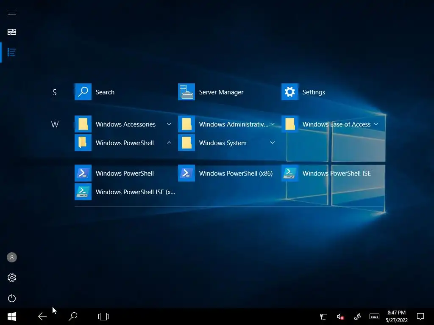This screenshot has height=325, width=434.
Task: Click Windows System folder label
Action: coord(223,143)
